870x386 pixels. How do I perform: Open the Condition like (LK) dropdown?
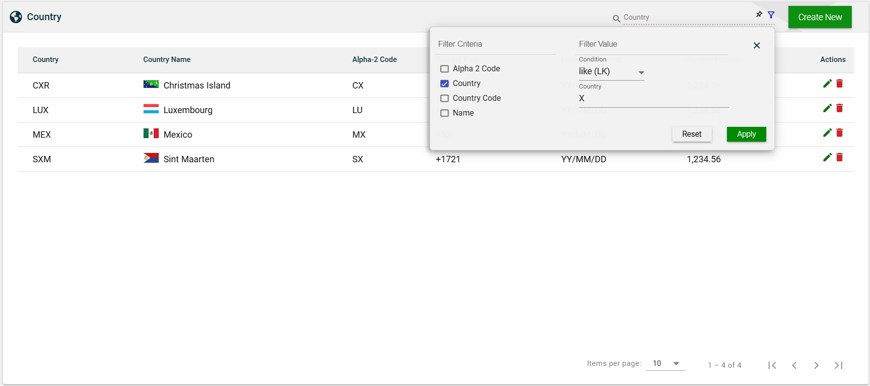click(x=611, y=72)
